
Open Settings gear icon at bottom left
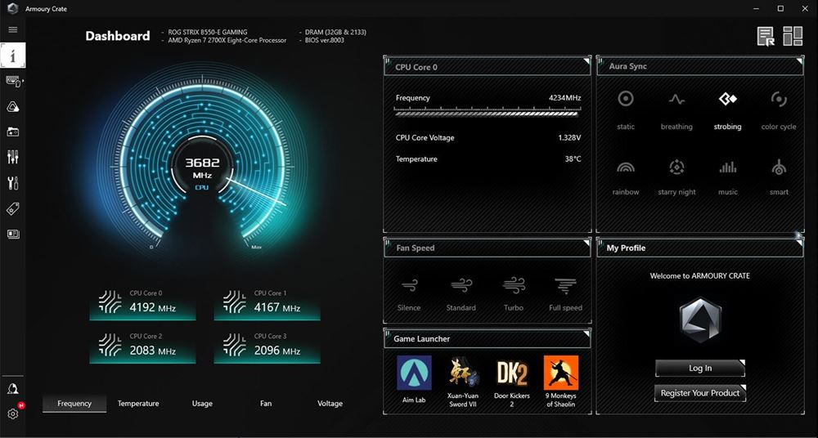pos(13,413)
